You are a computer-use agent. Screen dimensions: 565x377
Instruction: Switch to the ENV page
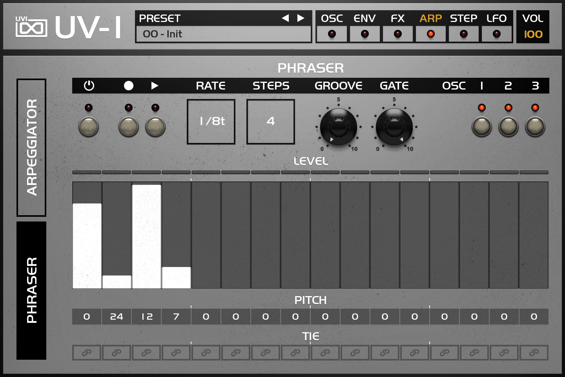click(x=365, y=18)
